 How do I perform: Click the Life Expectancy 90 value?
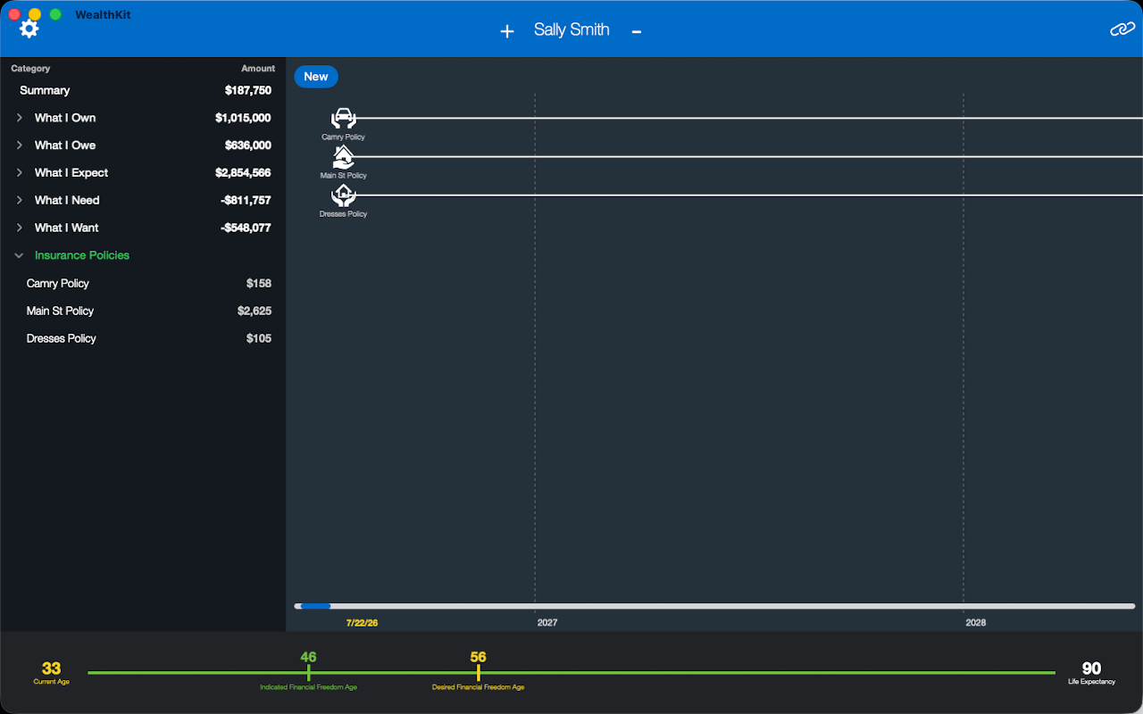(x=1091, y=668)
